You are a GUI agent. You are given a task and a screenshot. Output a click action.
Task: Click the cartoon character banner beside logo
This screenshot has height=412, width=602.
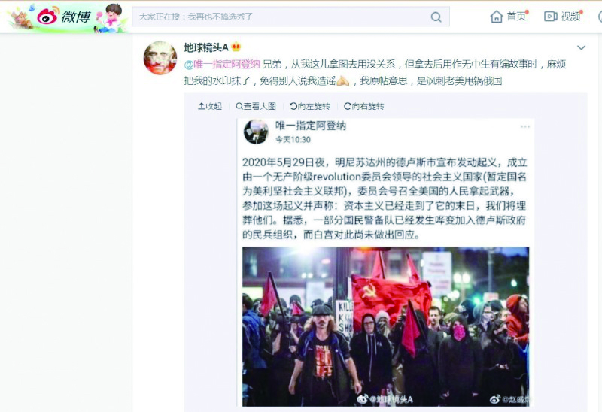[111, 17]
